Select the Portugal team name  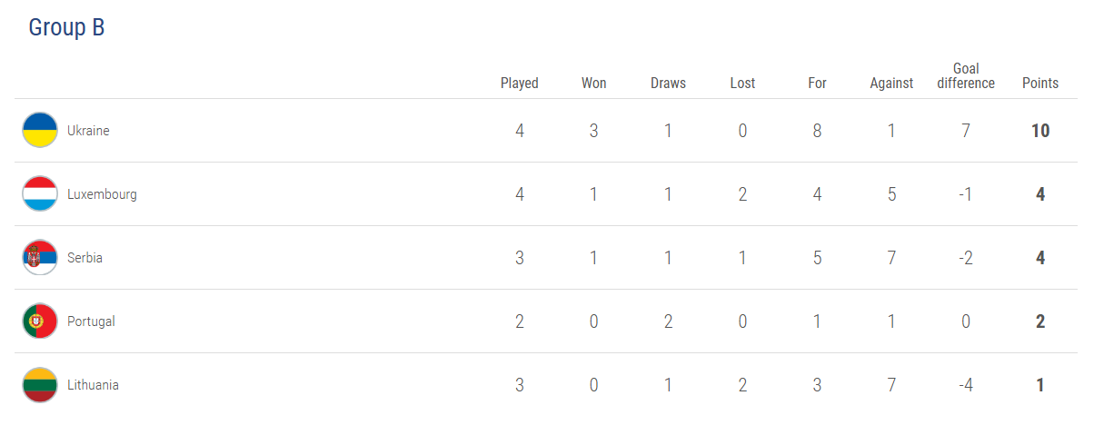coord(91,321)
